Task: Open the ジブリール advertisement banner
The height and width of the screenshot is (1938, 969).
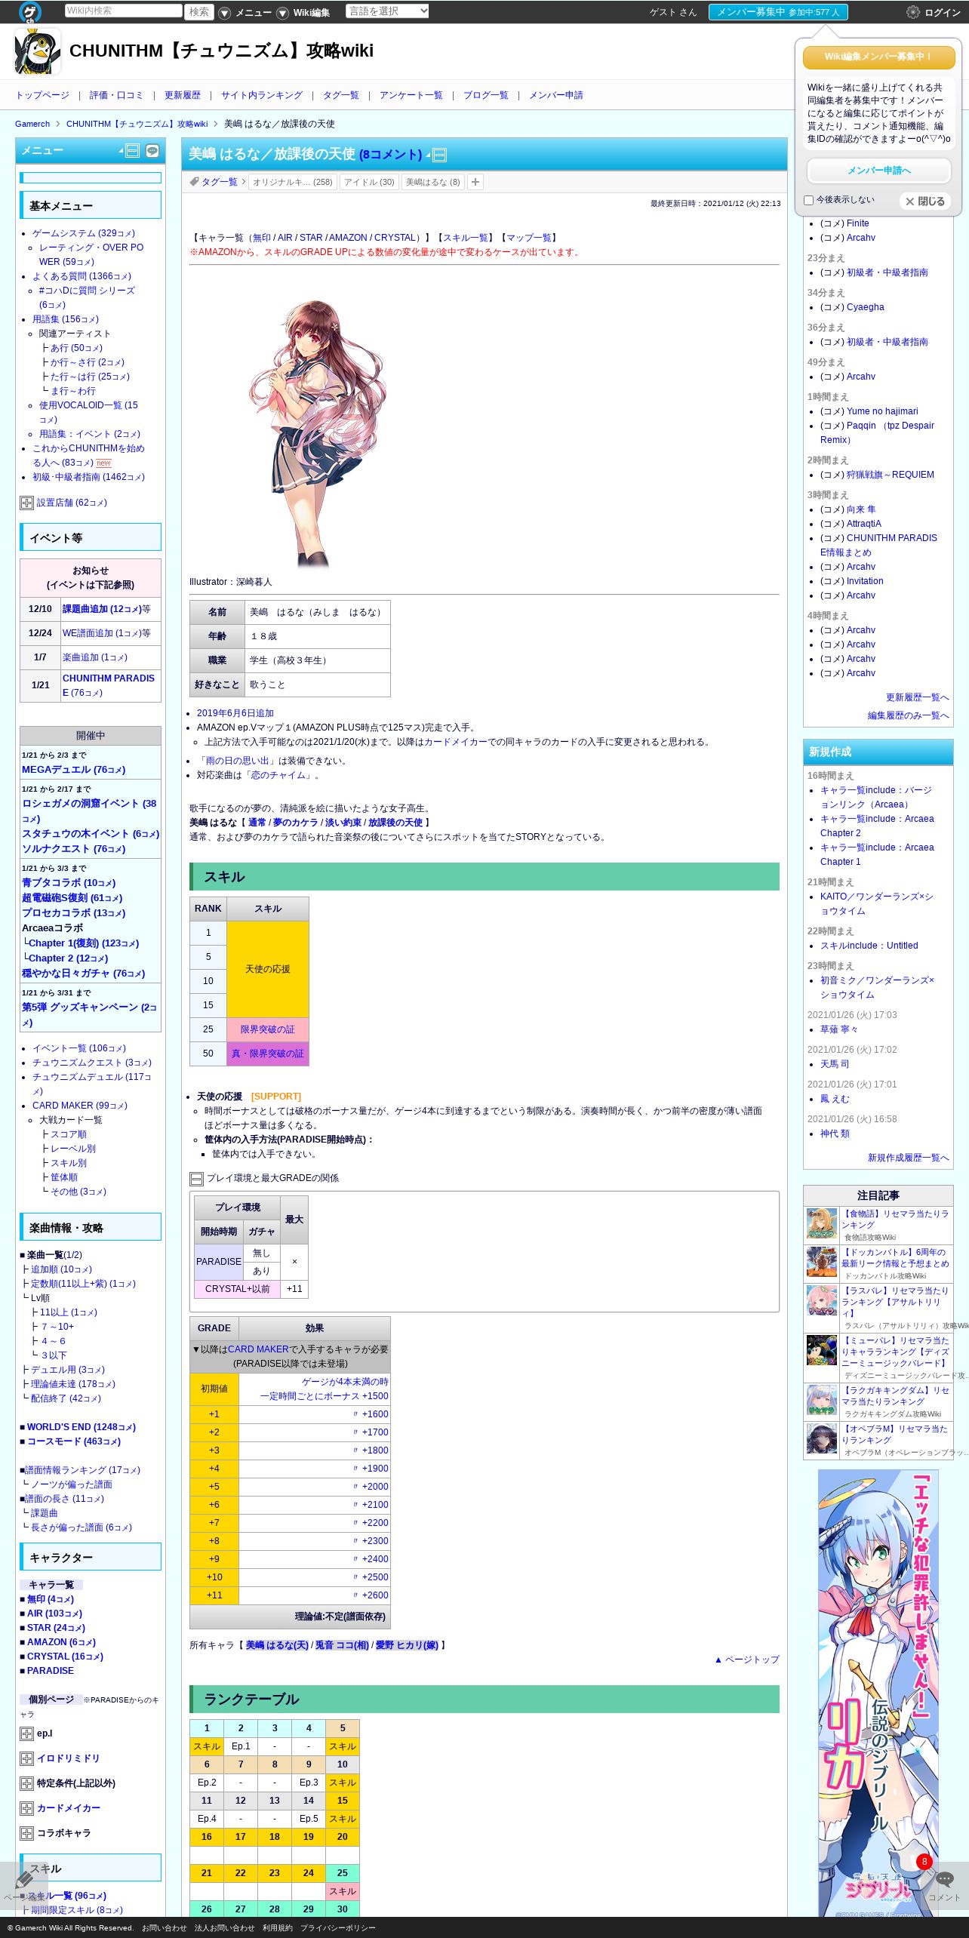Action: point(878,1692)
